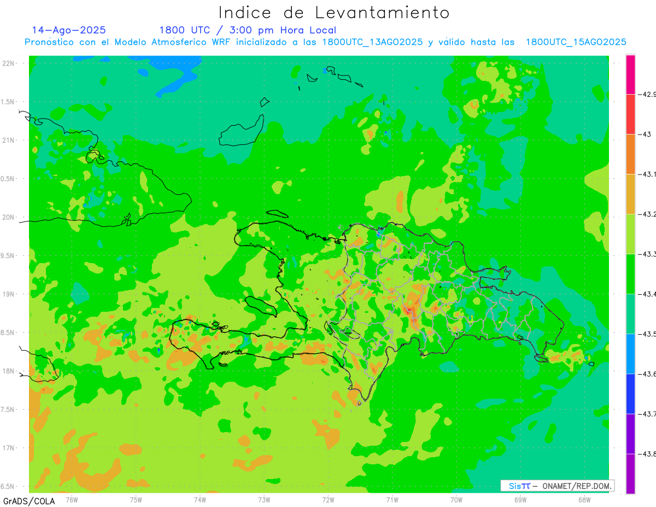Click the colorbar value "-43.7"
Viewport: 656px width, 507px height.
[648, 413]
